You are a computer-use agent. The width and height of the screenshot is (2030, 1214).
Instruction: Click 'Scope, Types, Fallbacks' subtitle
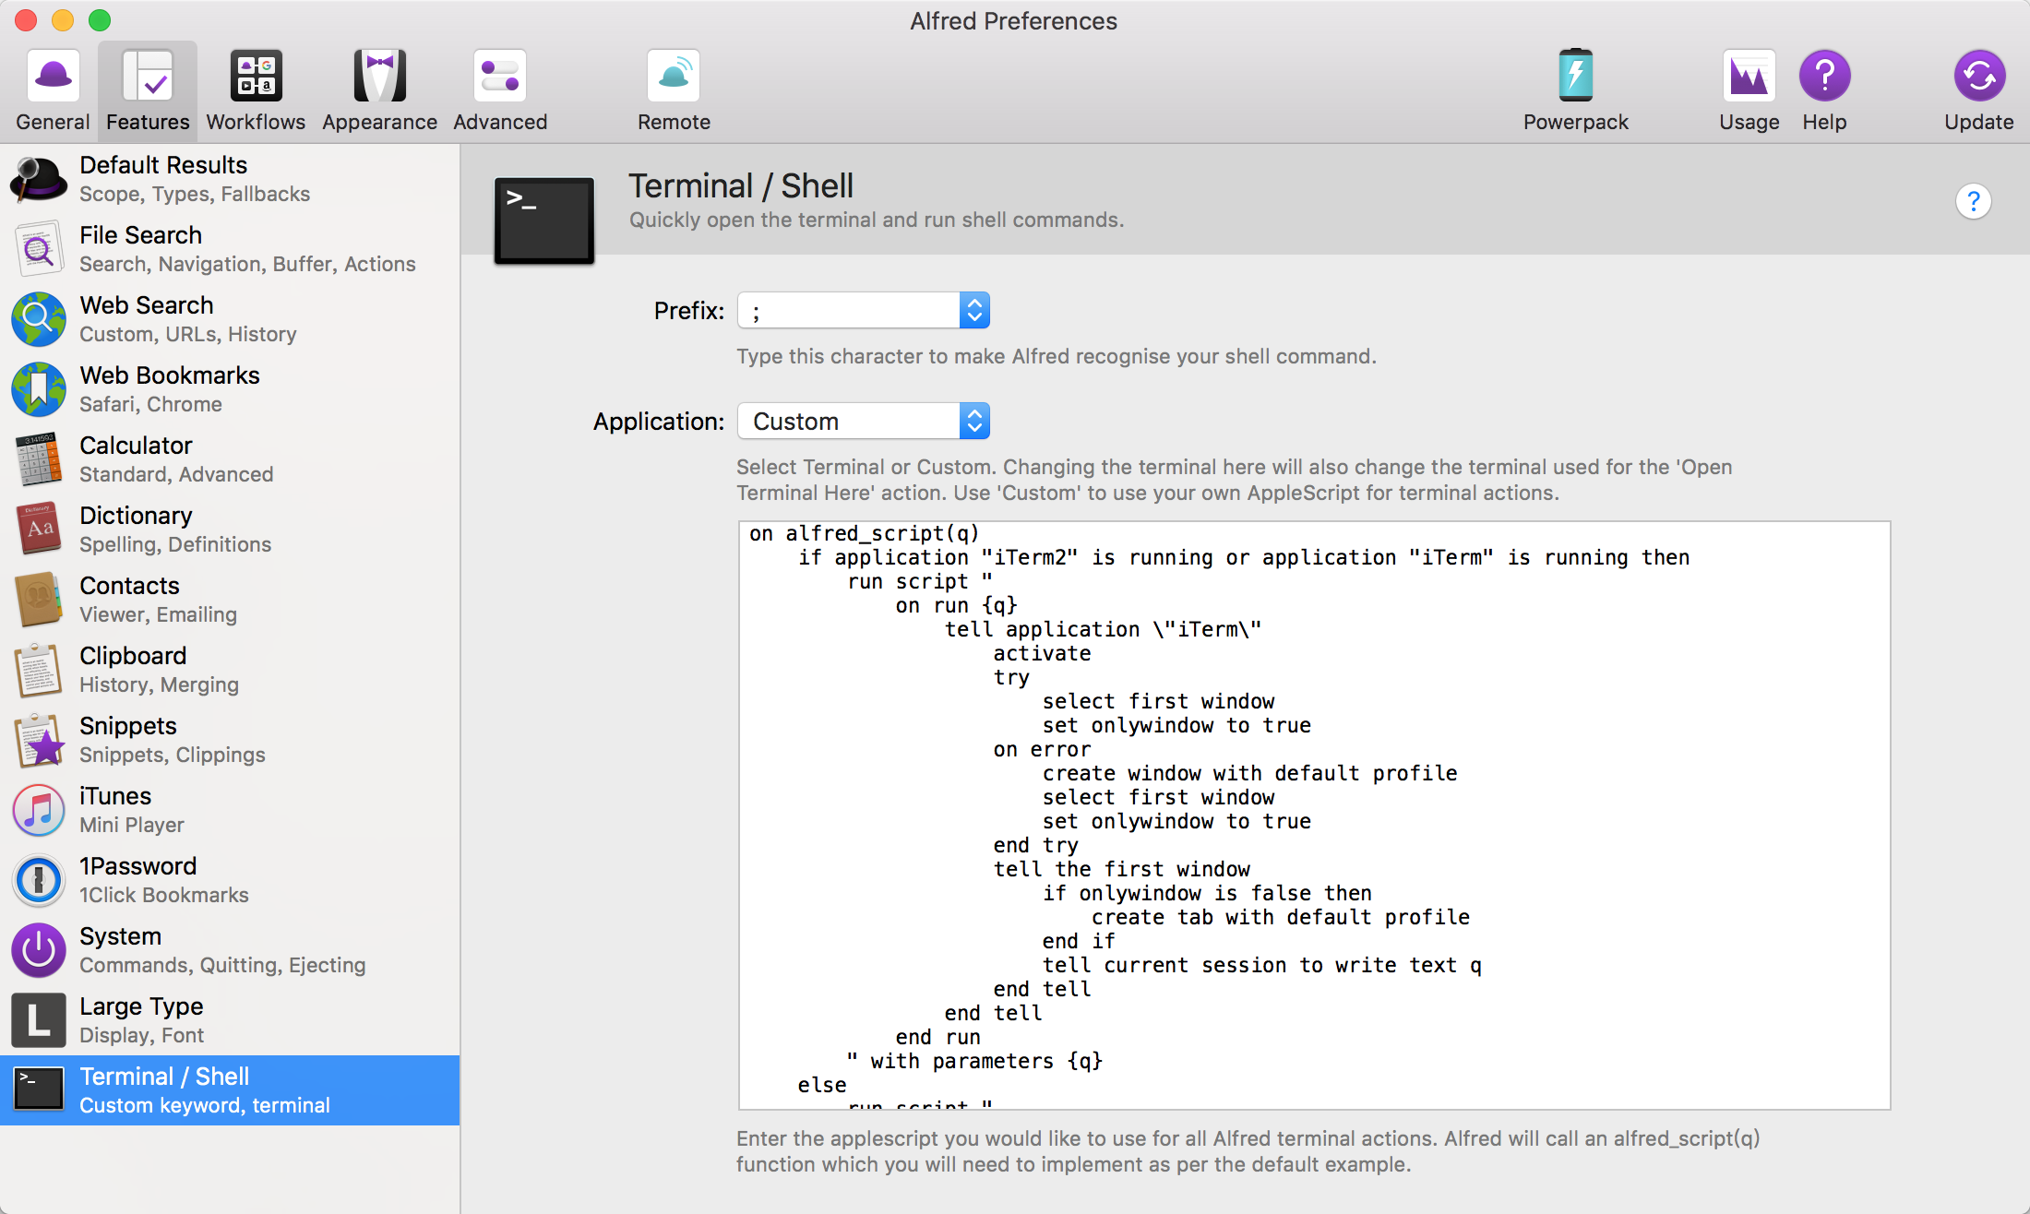[x=195, y=195]
